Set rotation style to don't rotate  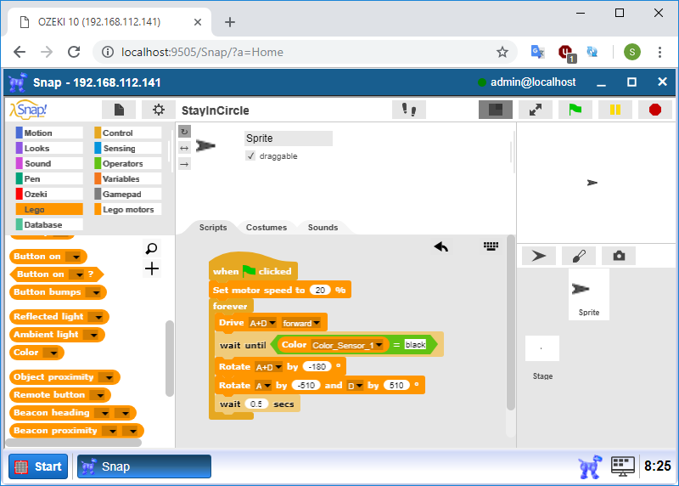point(184,164)
